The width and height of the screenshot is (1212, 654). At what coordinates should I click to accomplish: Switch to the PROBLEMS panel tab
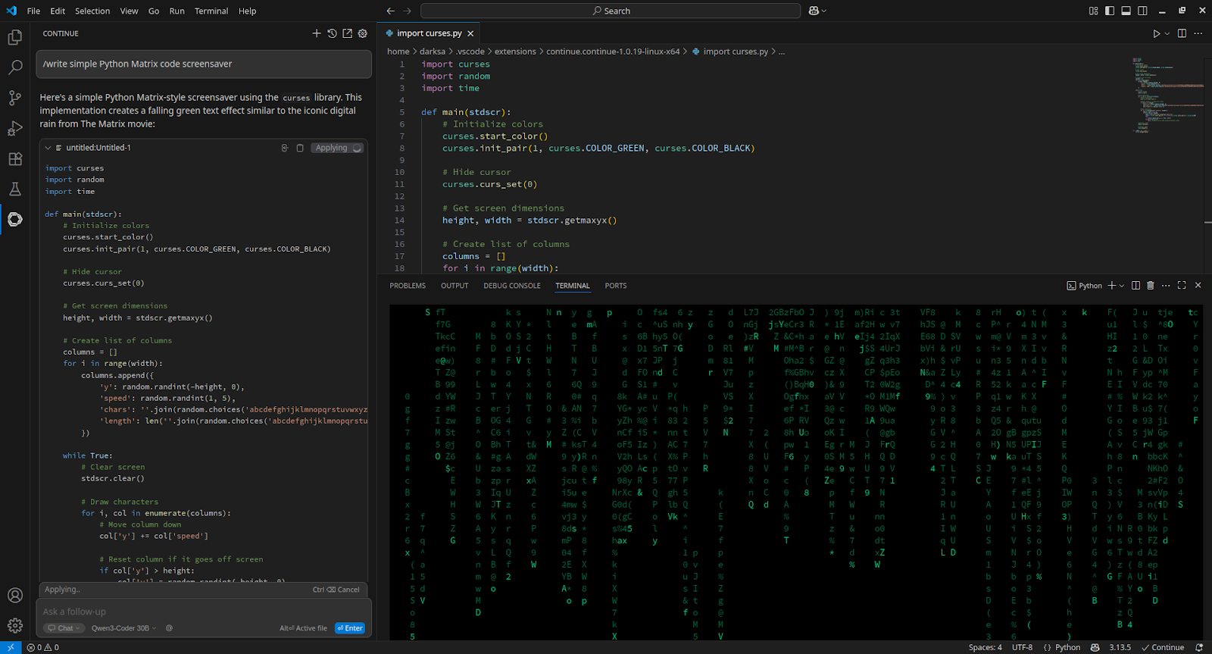tap(408, 286)
